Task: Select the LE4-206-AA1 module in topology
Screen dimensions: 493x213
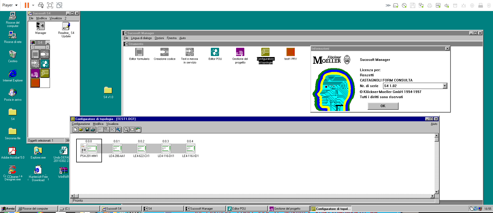Action: click(117, 149)
